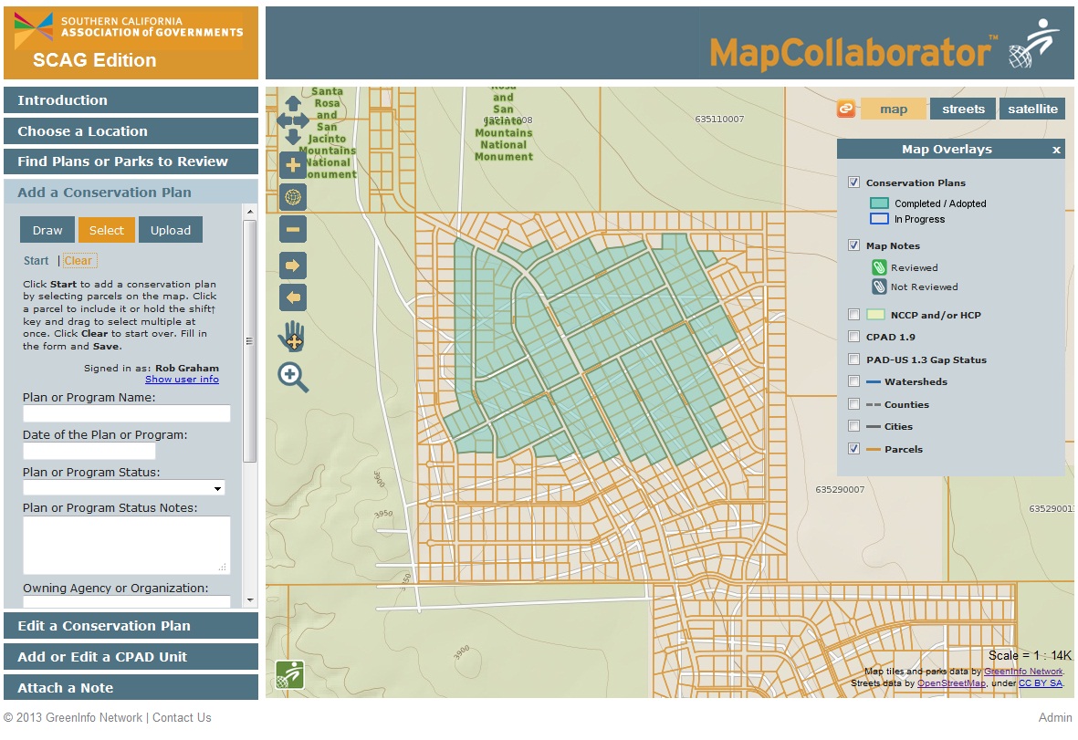Uncheck Conservation Plans overlay
The width and height of the screenshot is (1078, 740).
853,182
